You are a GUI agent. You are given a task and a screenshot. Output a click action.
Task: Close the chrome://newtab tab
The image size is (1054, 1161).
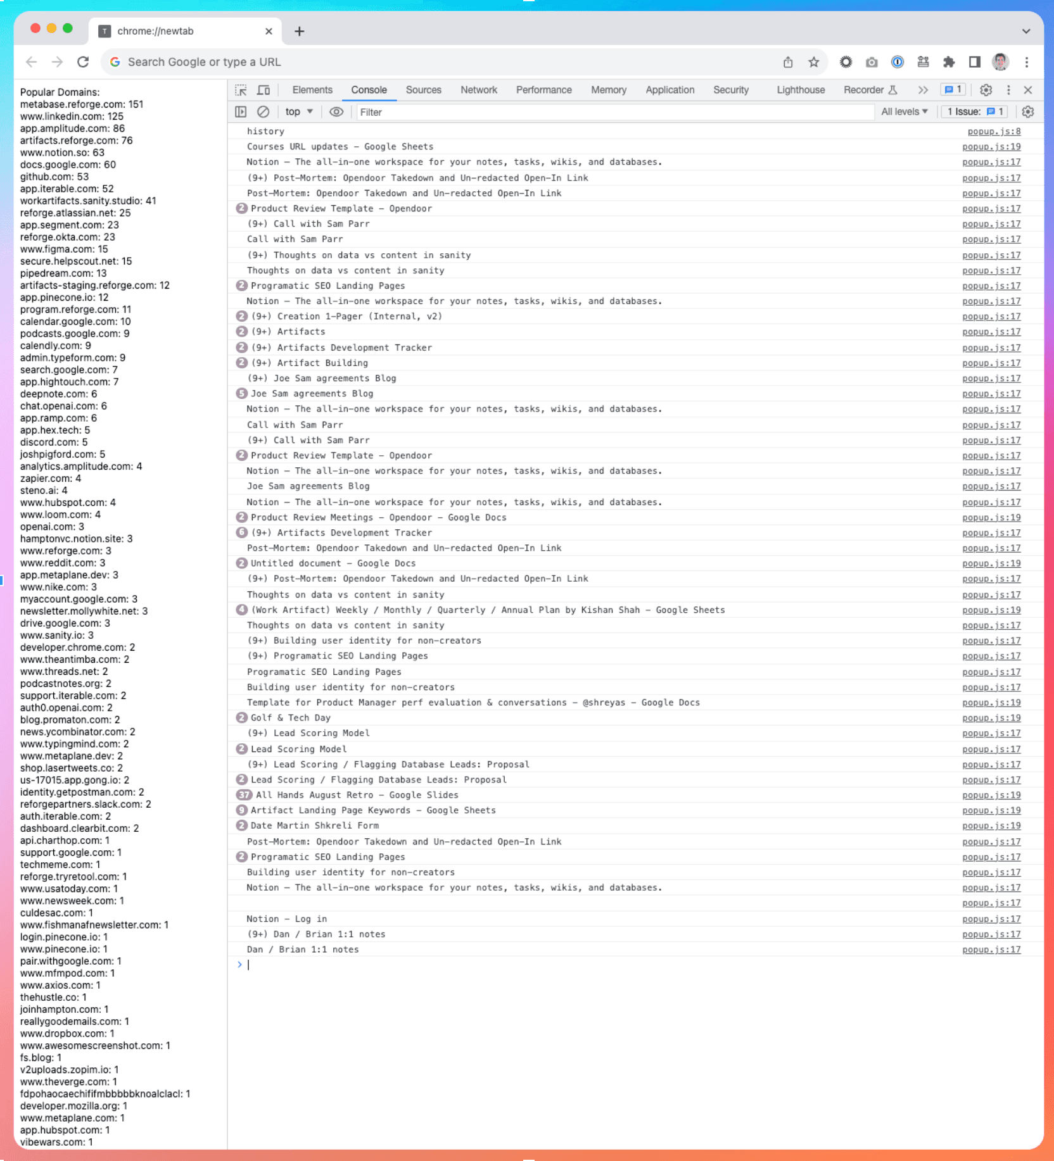tap(269, 31)
